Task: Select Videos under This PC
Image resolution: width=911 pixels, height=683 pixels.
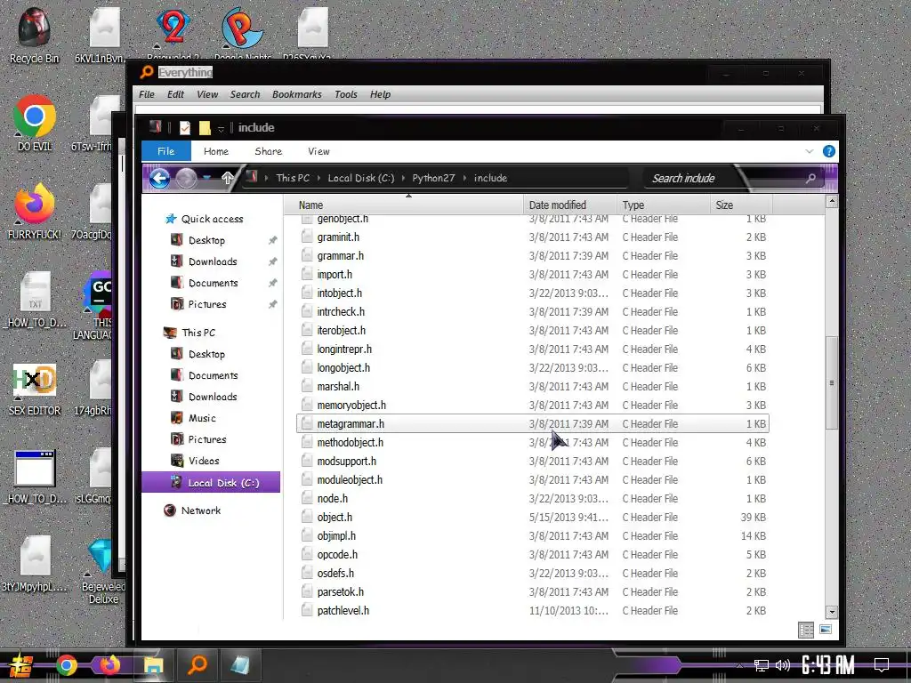Action: [x=204, y=462]
